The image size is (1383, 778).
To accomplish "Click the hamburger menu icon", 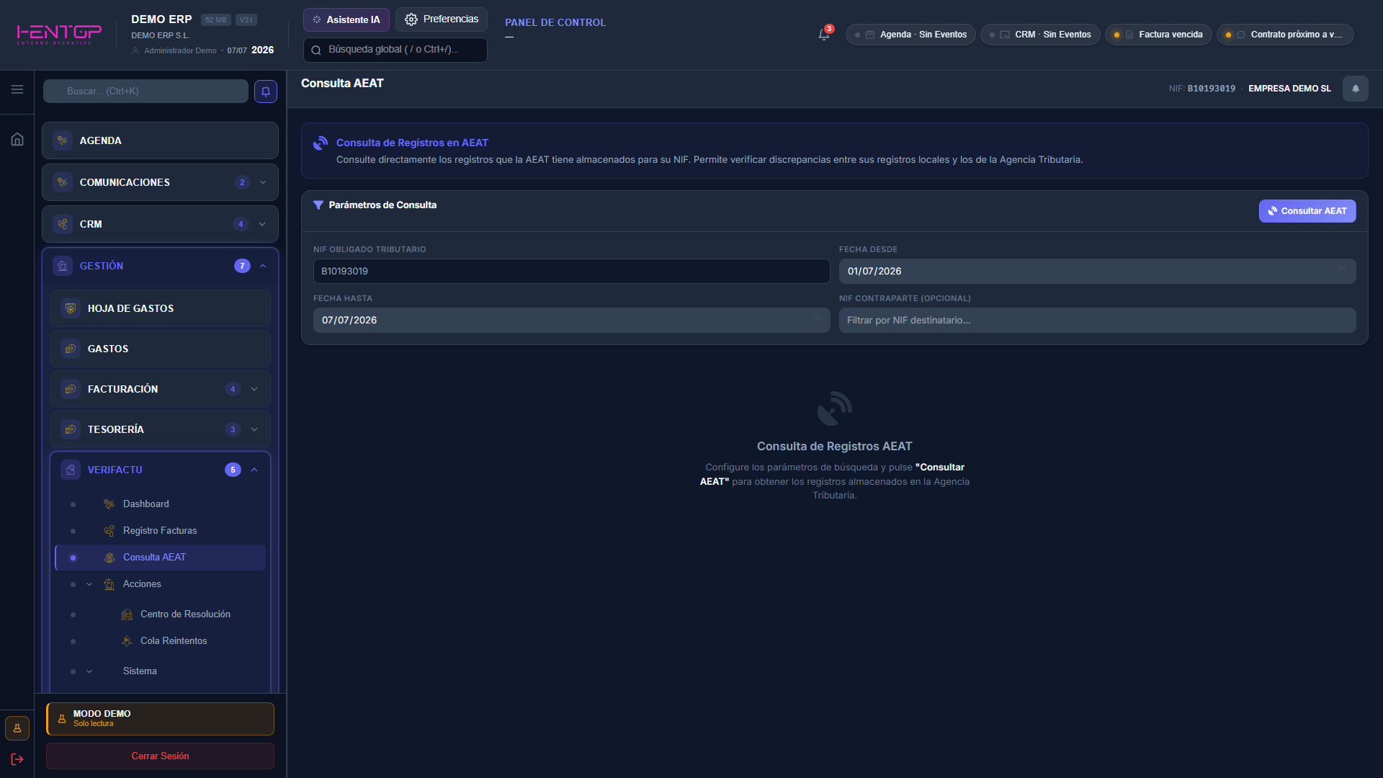I will click(x=17, y=89).
